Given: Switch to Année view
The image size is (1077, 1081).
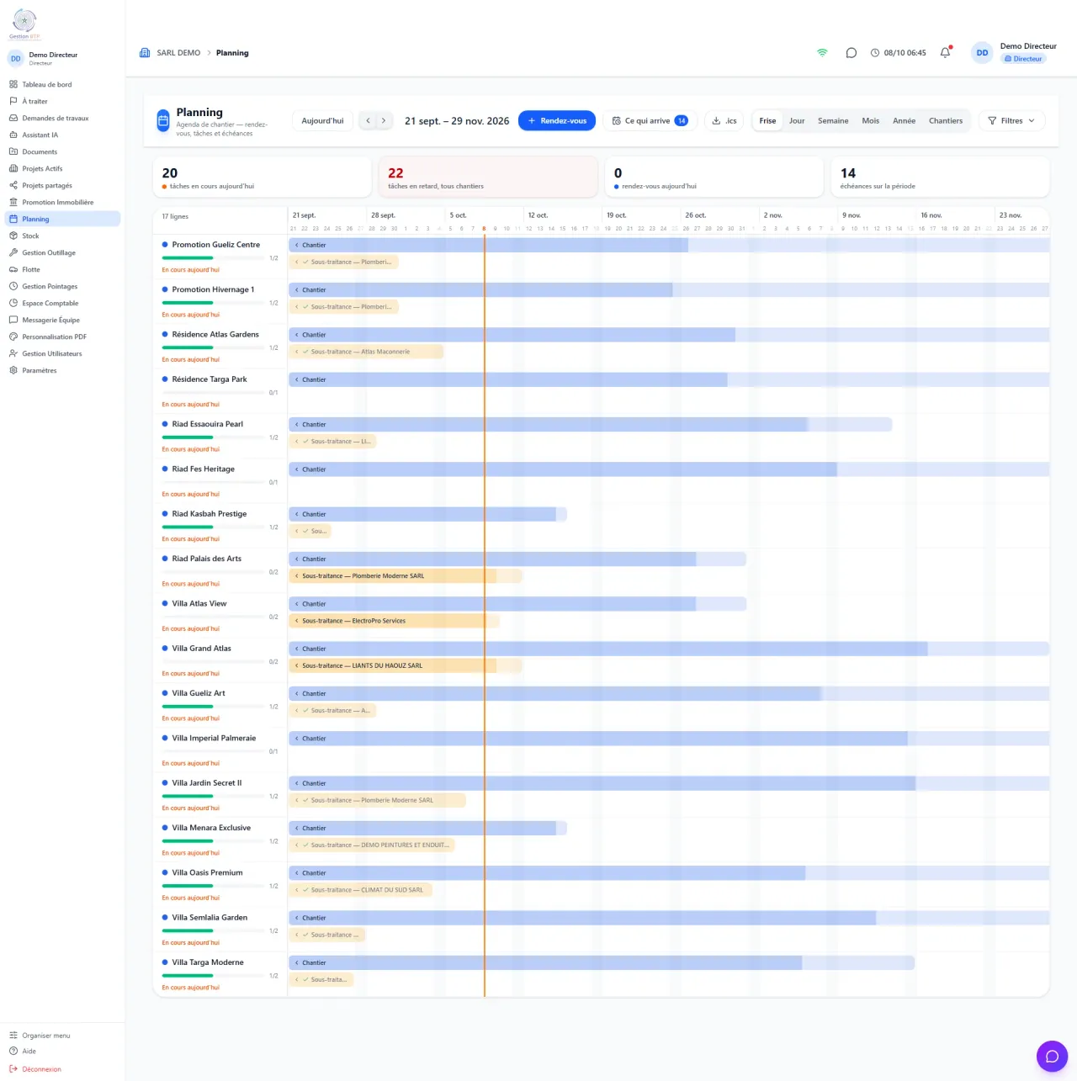Looking at the screenshot, I should pyautogui.click(x=904, y=120).
